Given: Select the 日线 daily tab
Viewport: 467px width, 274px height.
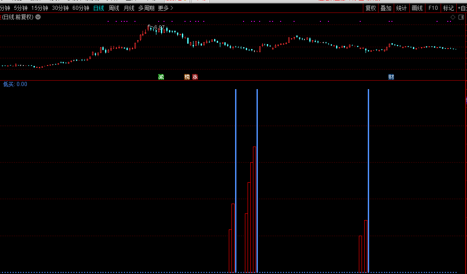Looking at the screenshot, I should [x=98, y=8].
